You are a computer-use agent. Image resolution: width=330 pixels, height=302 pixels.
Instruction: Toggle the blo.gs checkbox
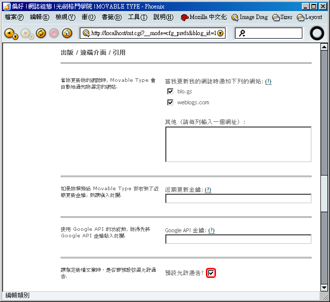(170, 91)
